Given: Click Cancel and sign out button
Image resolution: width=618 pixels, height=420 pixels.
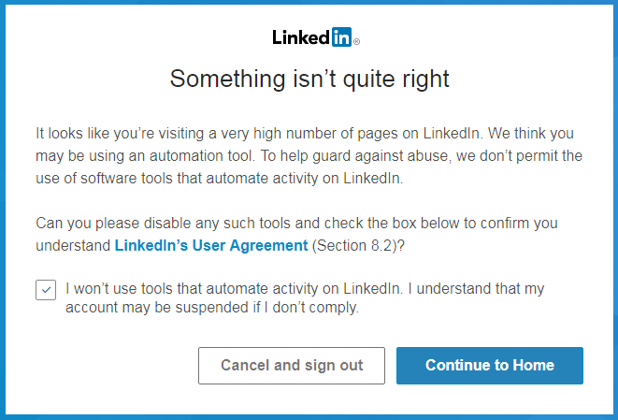Looking at the screenshot, I should (292, 366).
